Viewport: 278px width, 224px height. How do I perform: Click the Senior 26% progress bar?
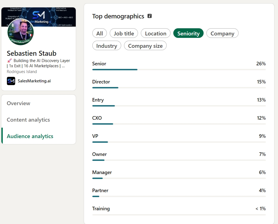click(179, 70)
